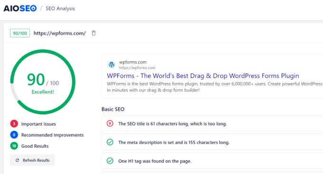Click the green checkmark beside the H1 tag result
The width and height of the screenshot is (323, 174).
pyautogui.click(x=110, y=161)
